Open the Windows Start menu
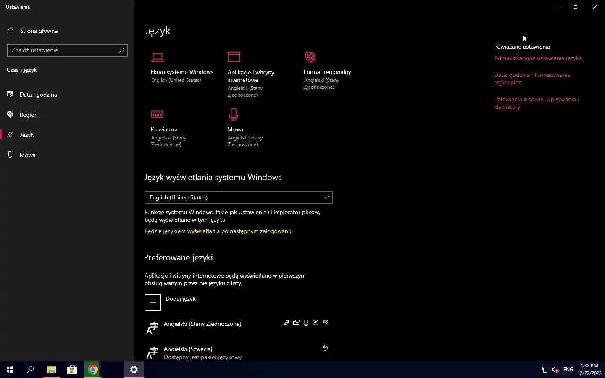 pos(10,370)
